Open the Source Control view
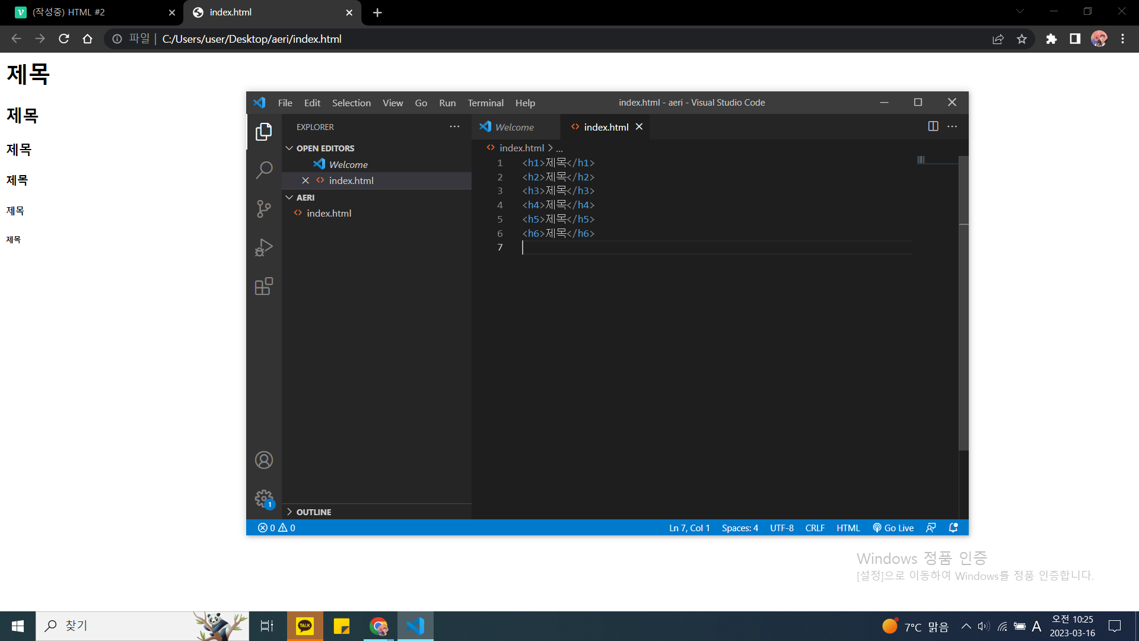The height and width of the screenshot is (641, 1139). [264, 209]
